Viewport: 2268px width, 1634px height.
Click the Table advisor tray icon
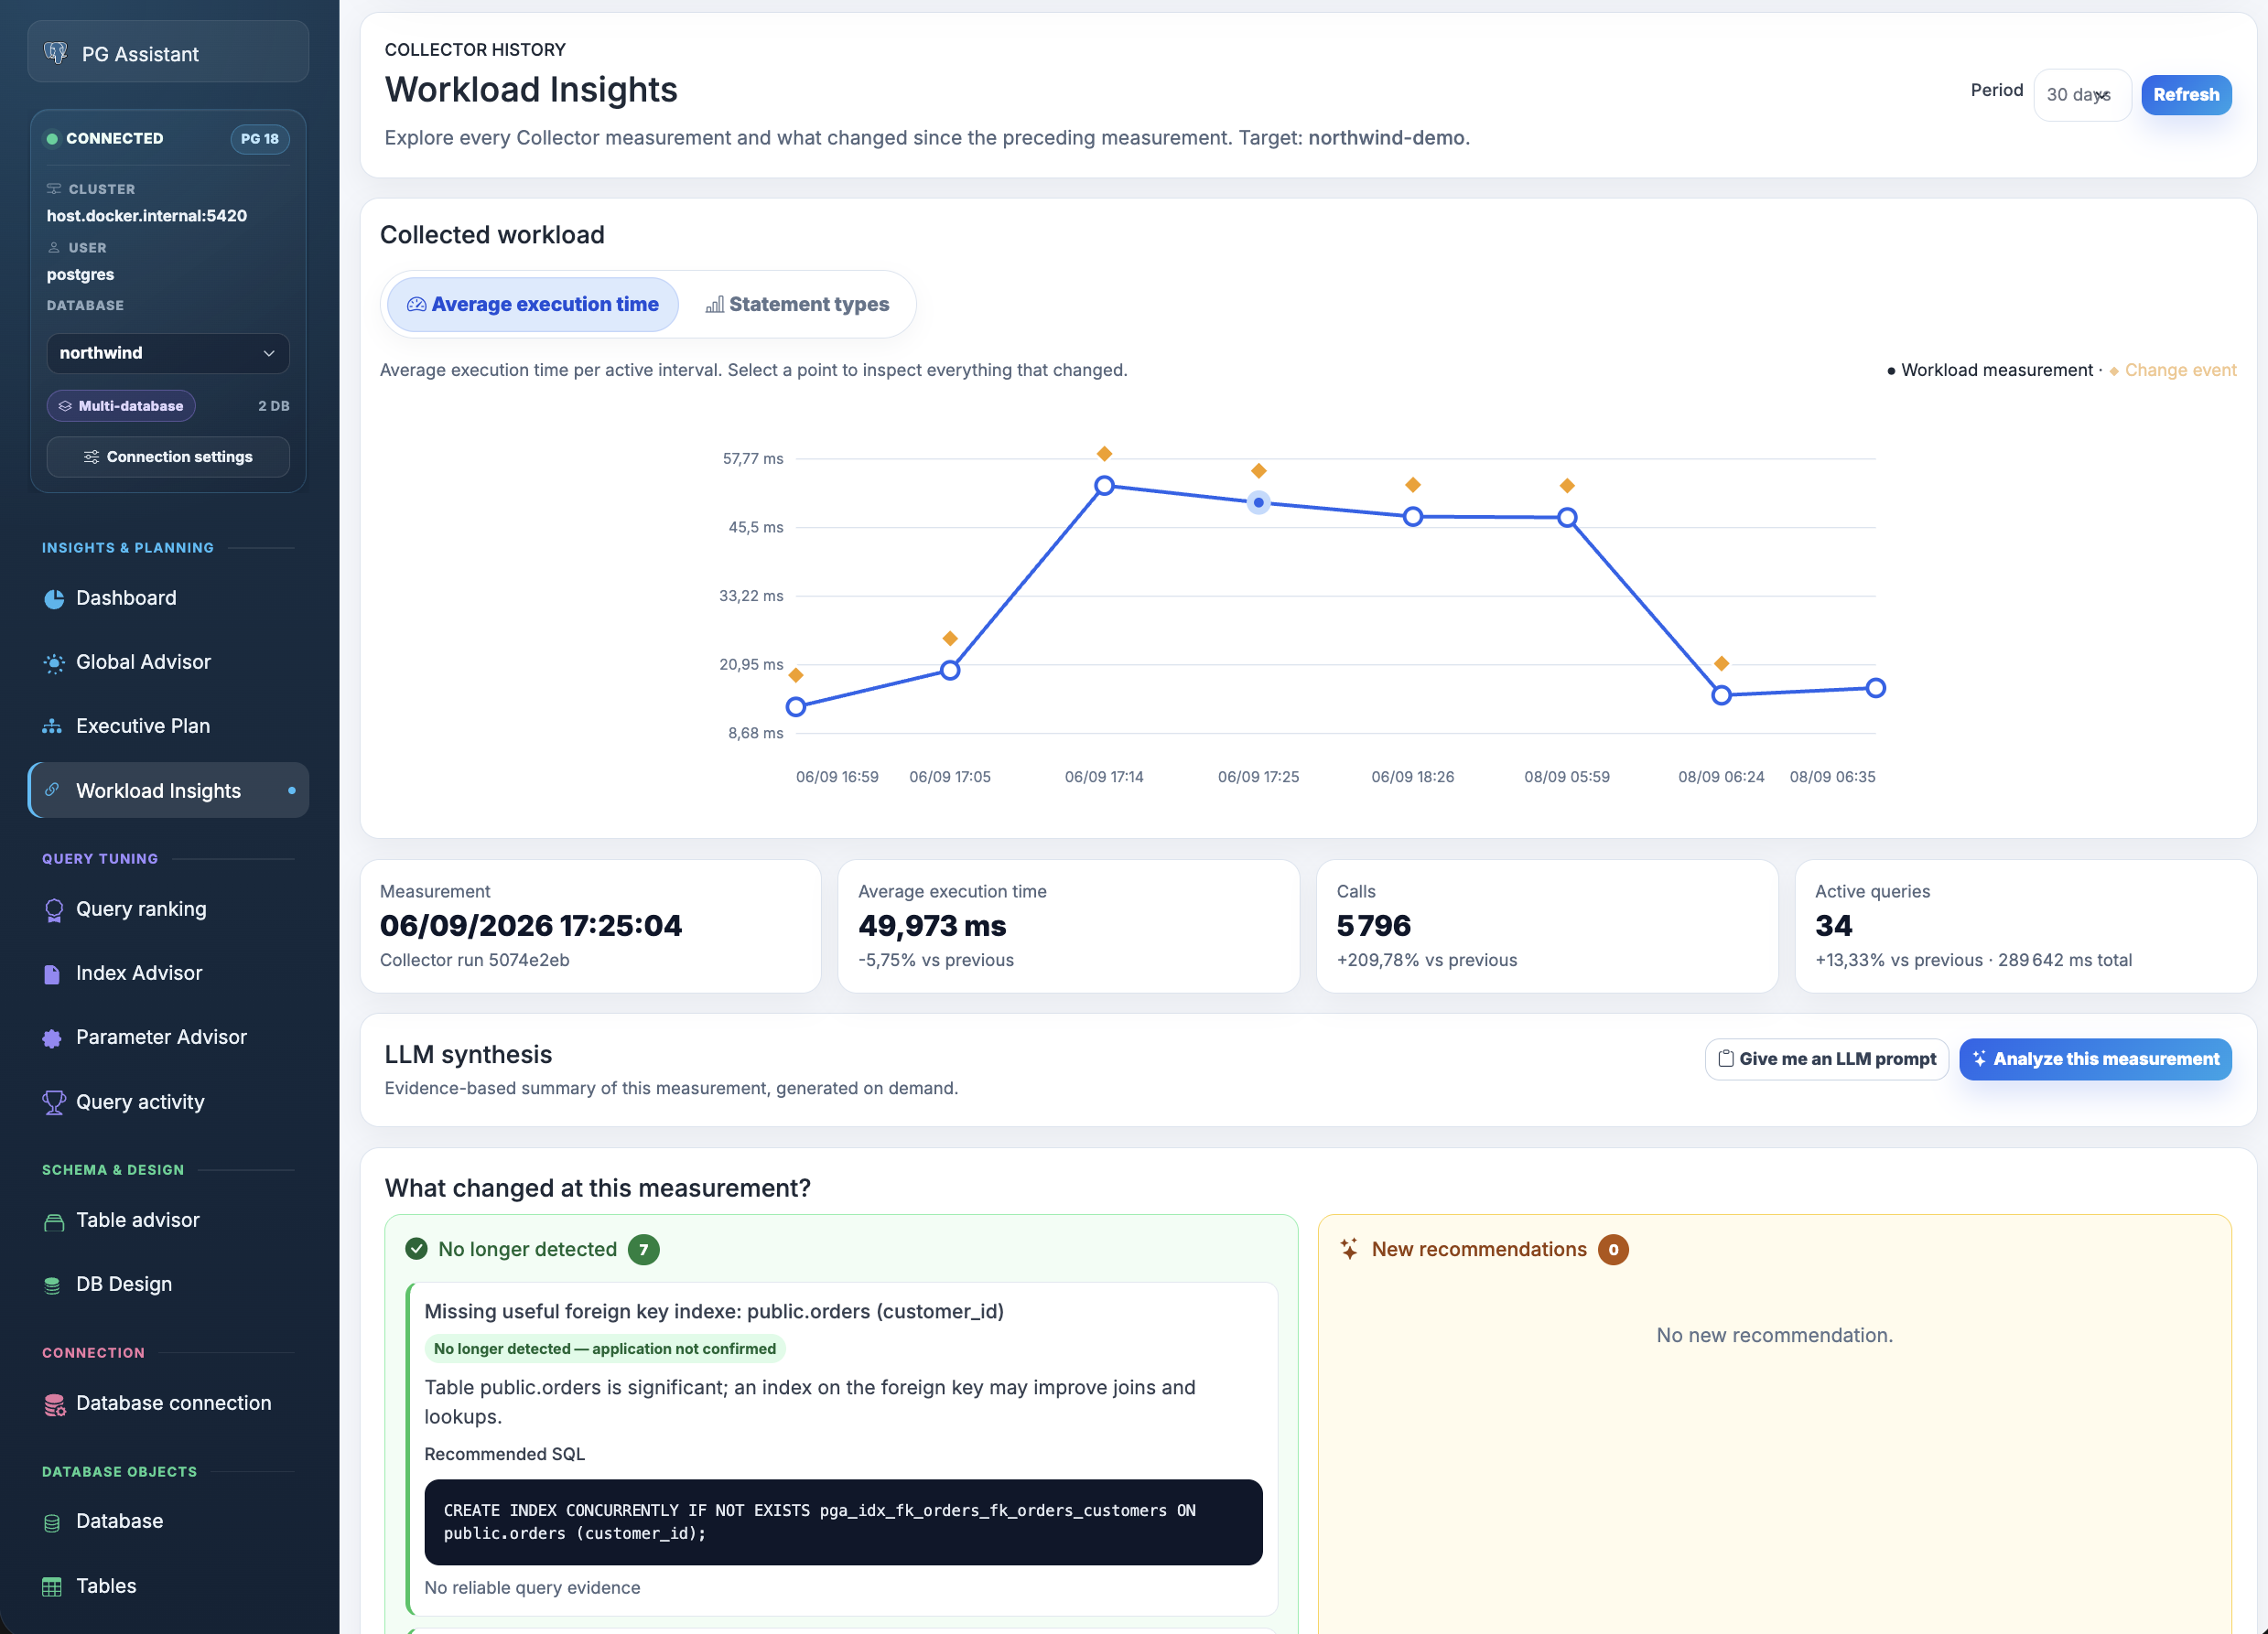pyautogui.click(x=54, y=1221)
